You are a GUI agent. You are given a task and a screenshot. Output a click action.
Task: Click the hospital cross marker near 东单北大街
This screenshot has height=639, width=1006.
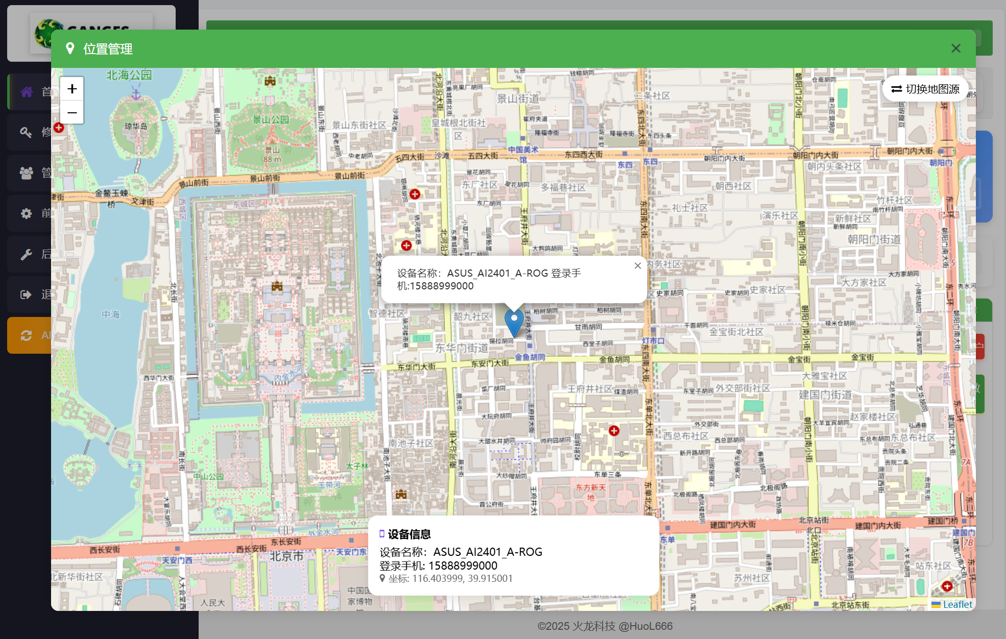pyautogui.click(x=614, y=431)
